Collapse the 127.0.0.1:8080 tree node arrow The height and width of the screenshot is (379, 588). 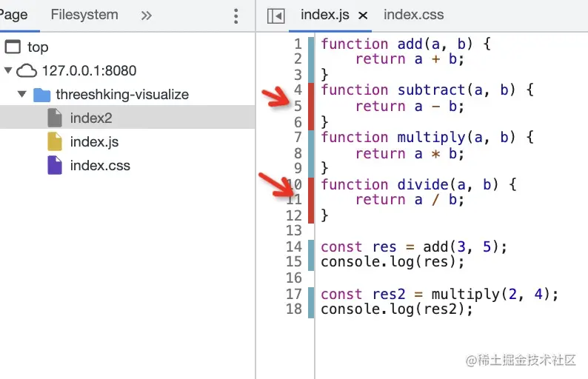8,70
